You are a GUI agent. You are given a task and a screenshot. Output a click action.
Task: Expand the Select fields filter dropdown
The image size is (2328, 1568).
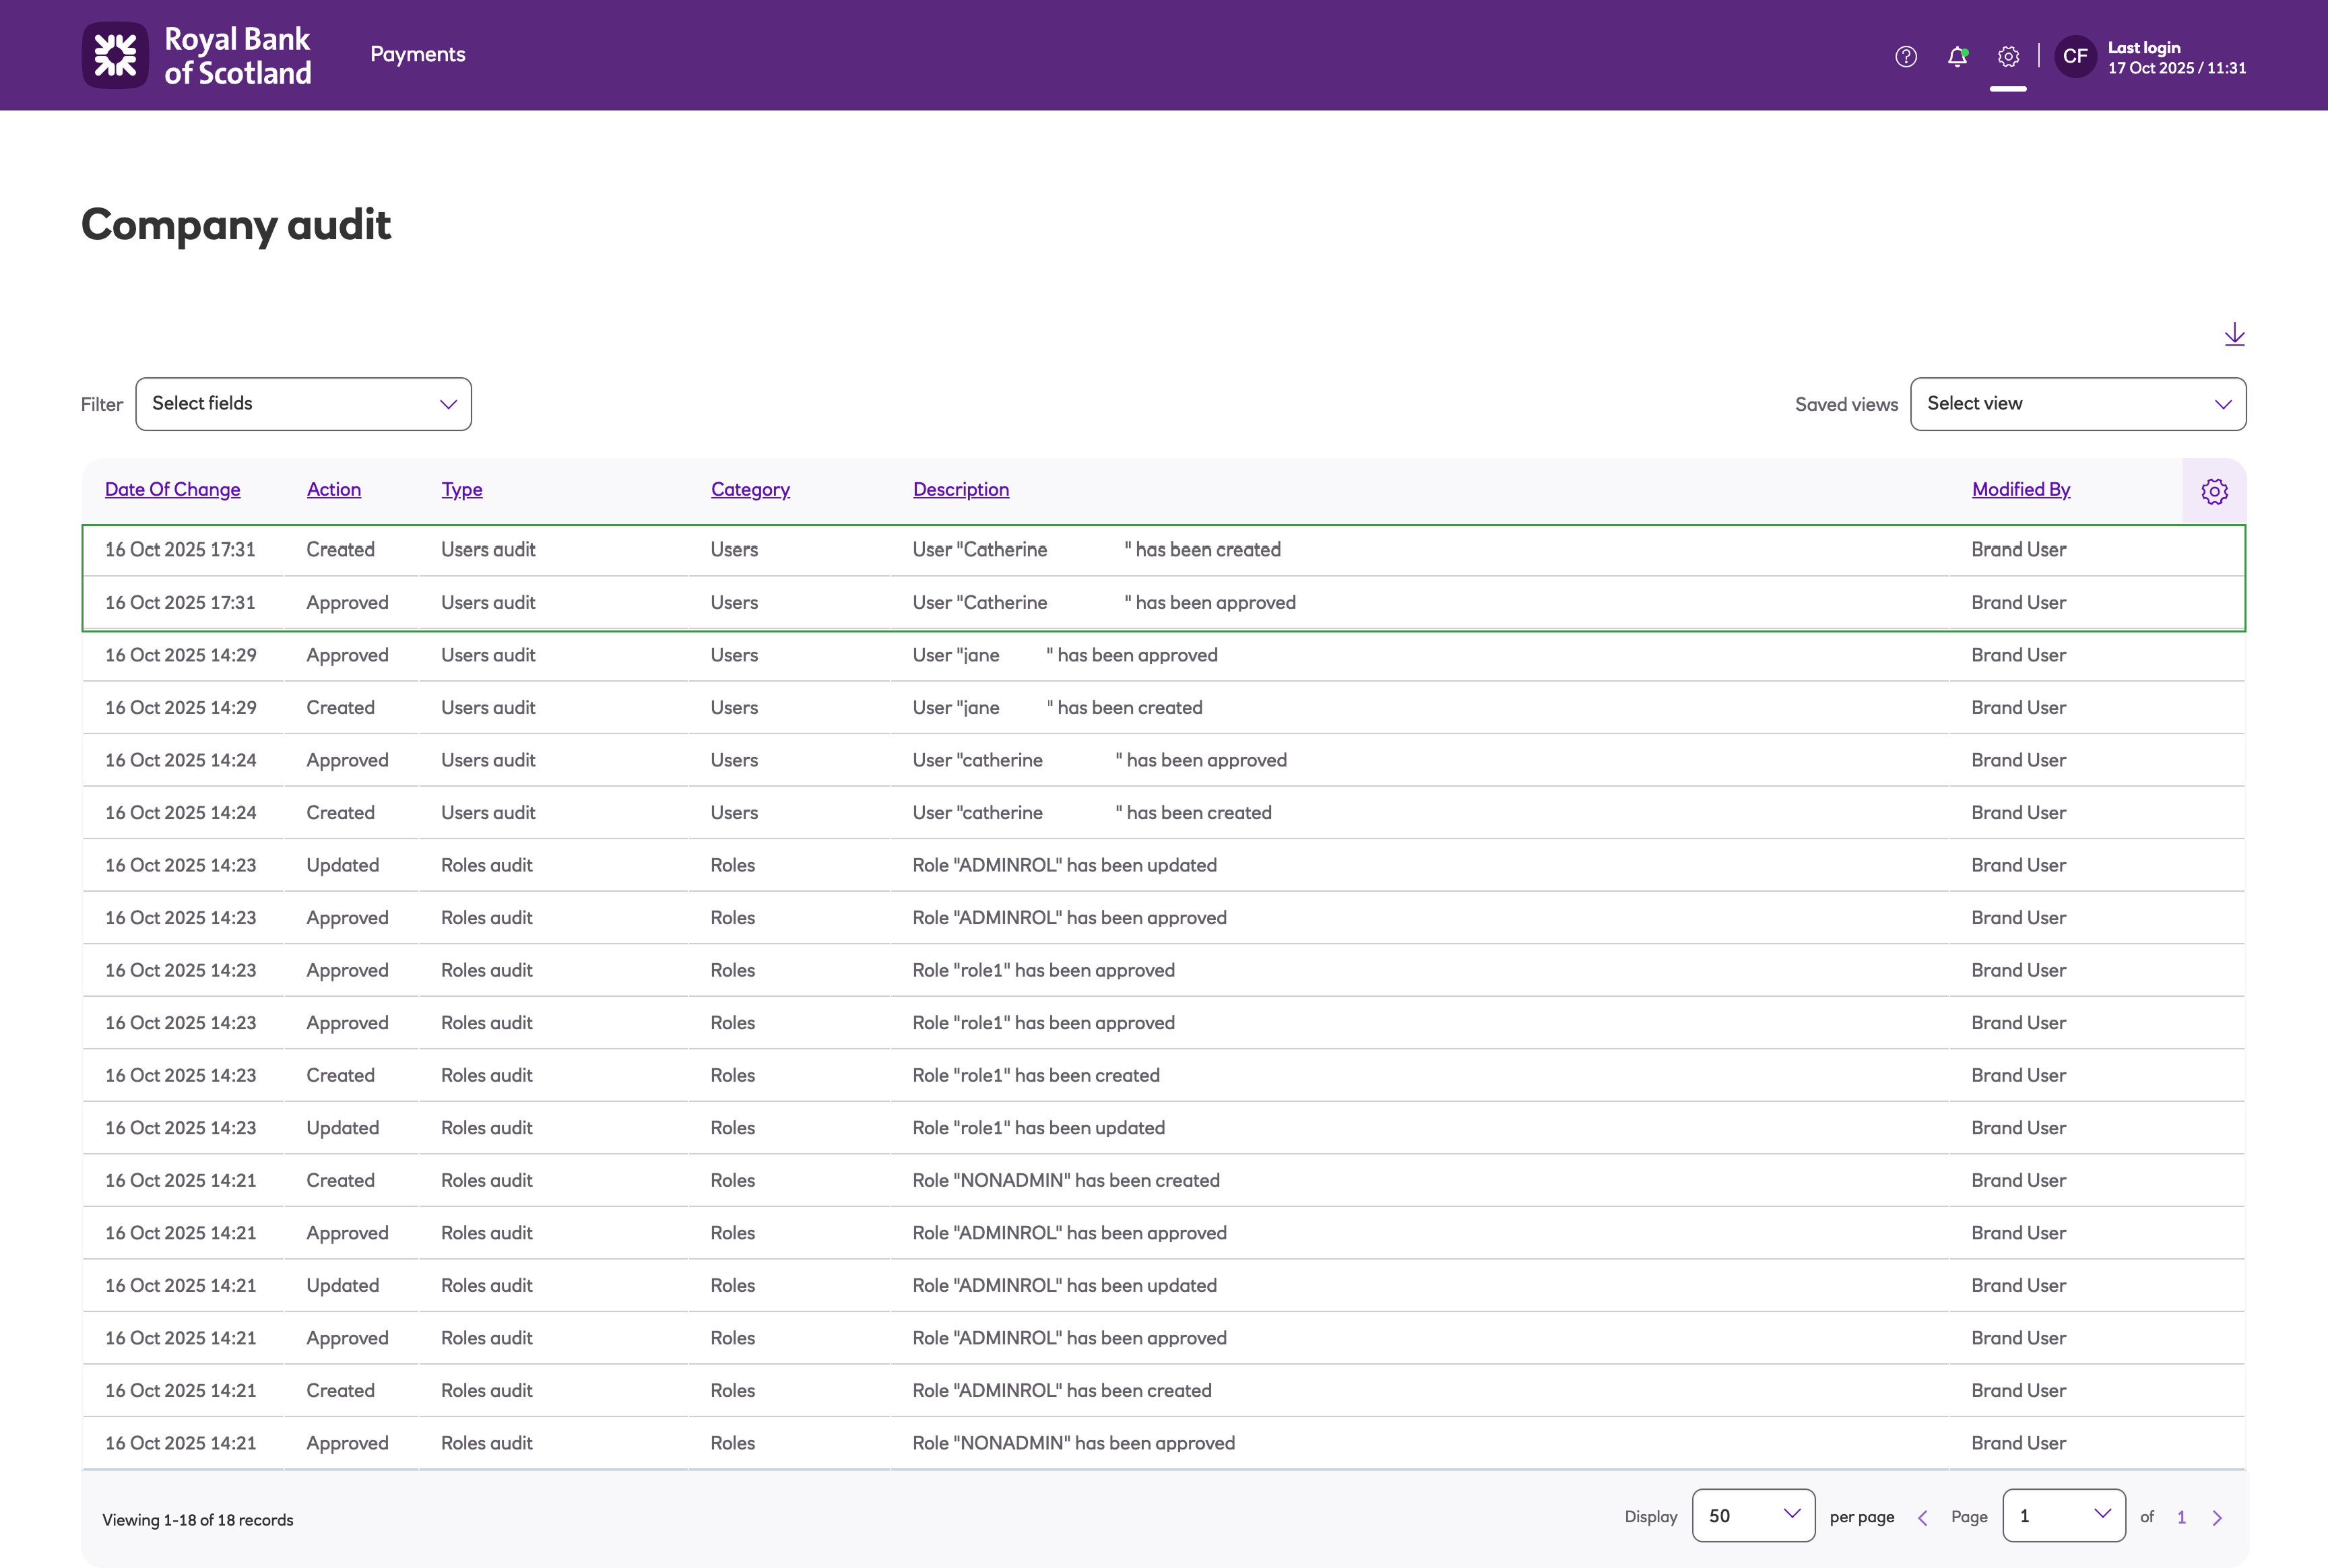(x=303, y=404)
